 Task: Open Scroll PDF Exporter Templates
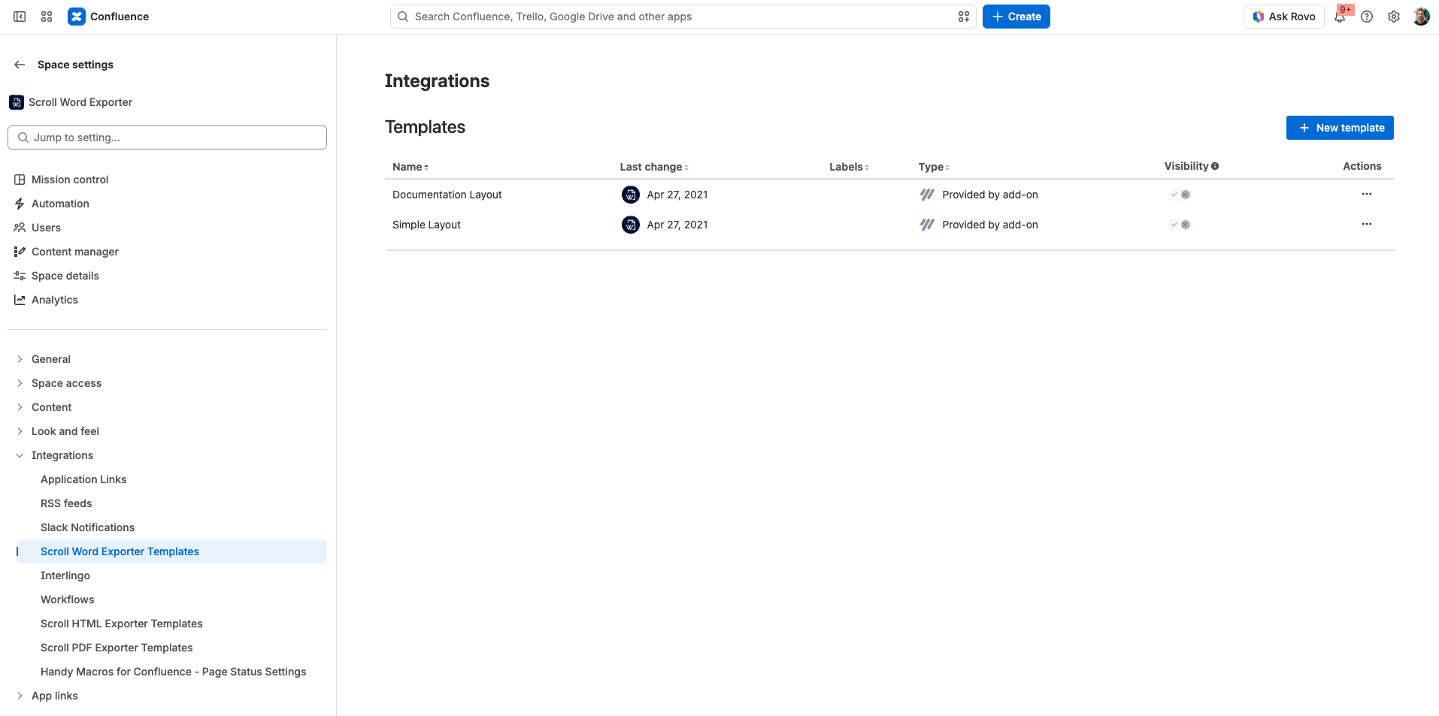(117, 648)
